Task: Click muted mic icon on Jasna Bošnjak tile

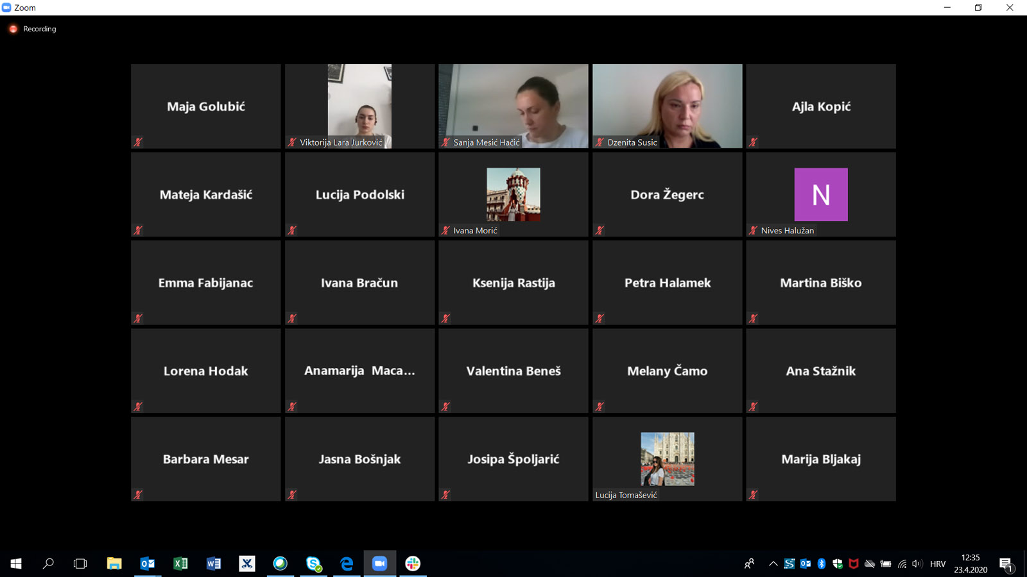Action: pos(292,495)
